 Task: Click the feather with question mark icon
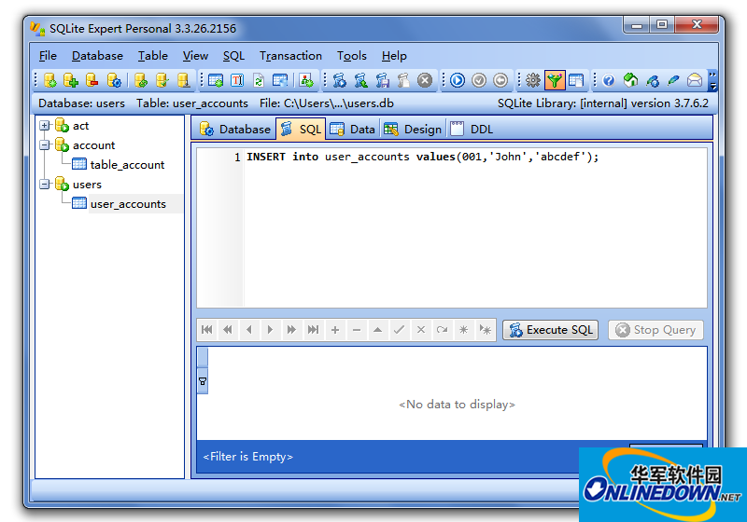(652, 80)
